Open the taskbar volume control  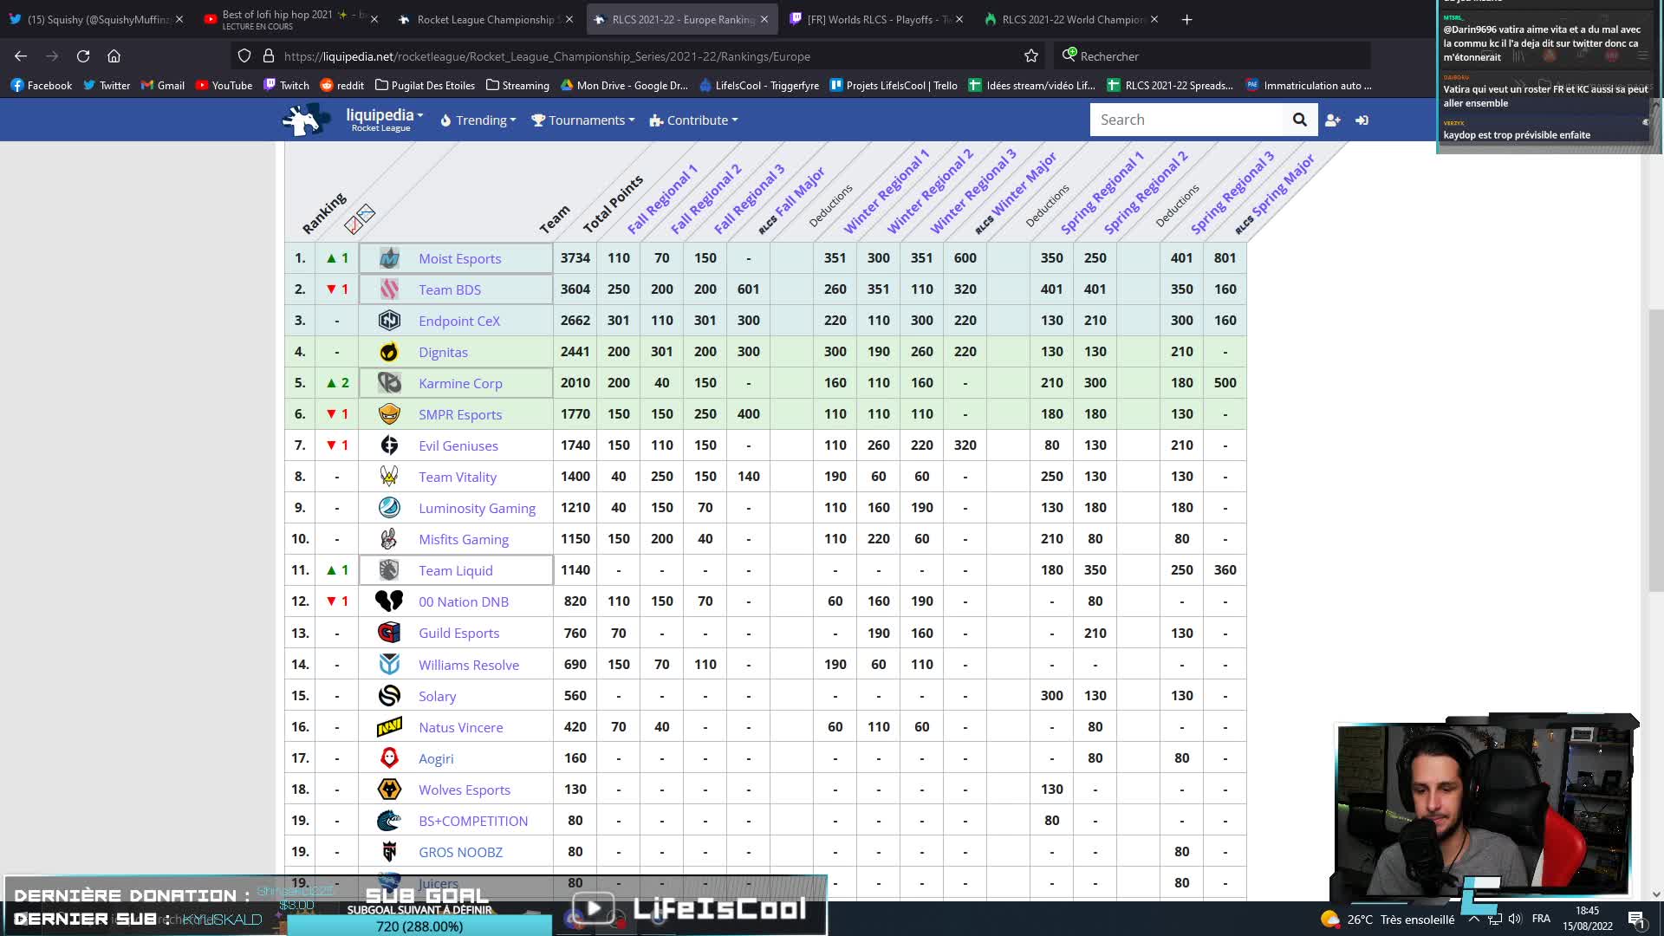pyautogui.click(x=1515, y=920)
